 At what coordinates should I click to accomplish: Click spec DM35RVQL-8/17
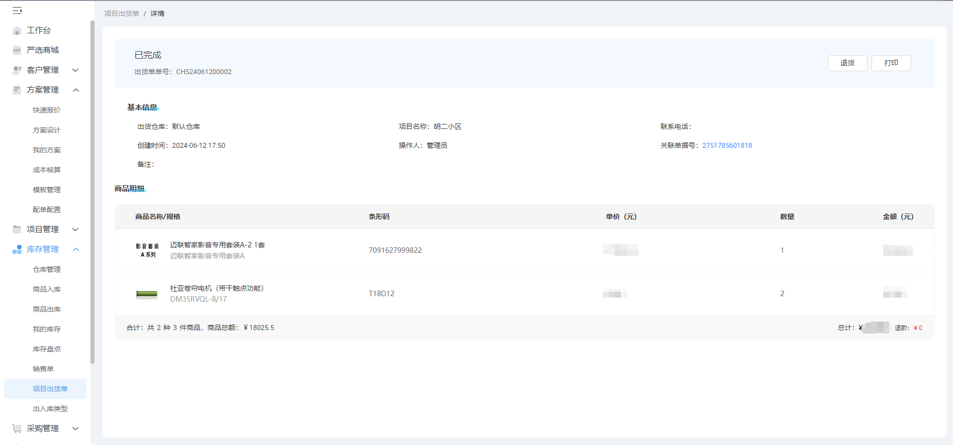pyautogui.click(x=198, y=299)
